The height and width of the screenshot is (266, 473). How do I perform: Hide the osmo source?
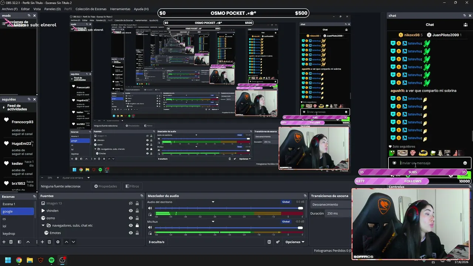pyautogui.click(x=130, y=218)
